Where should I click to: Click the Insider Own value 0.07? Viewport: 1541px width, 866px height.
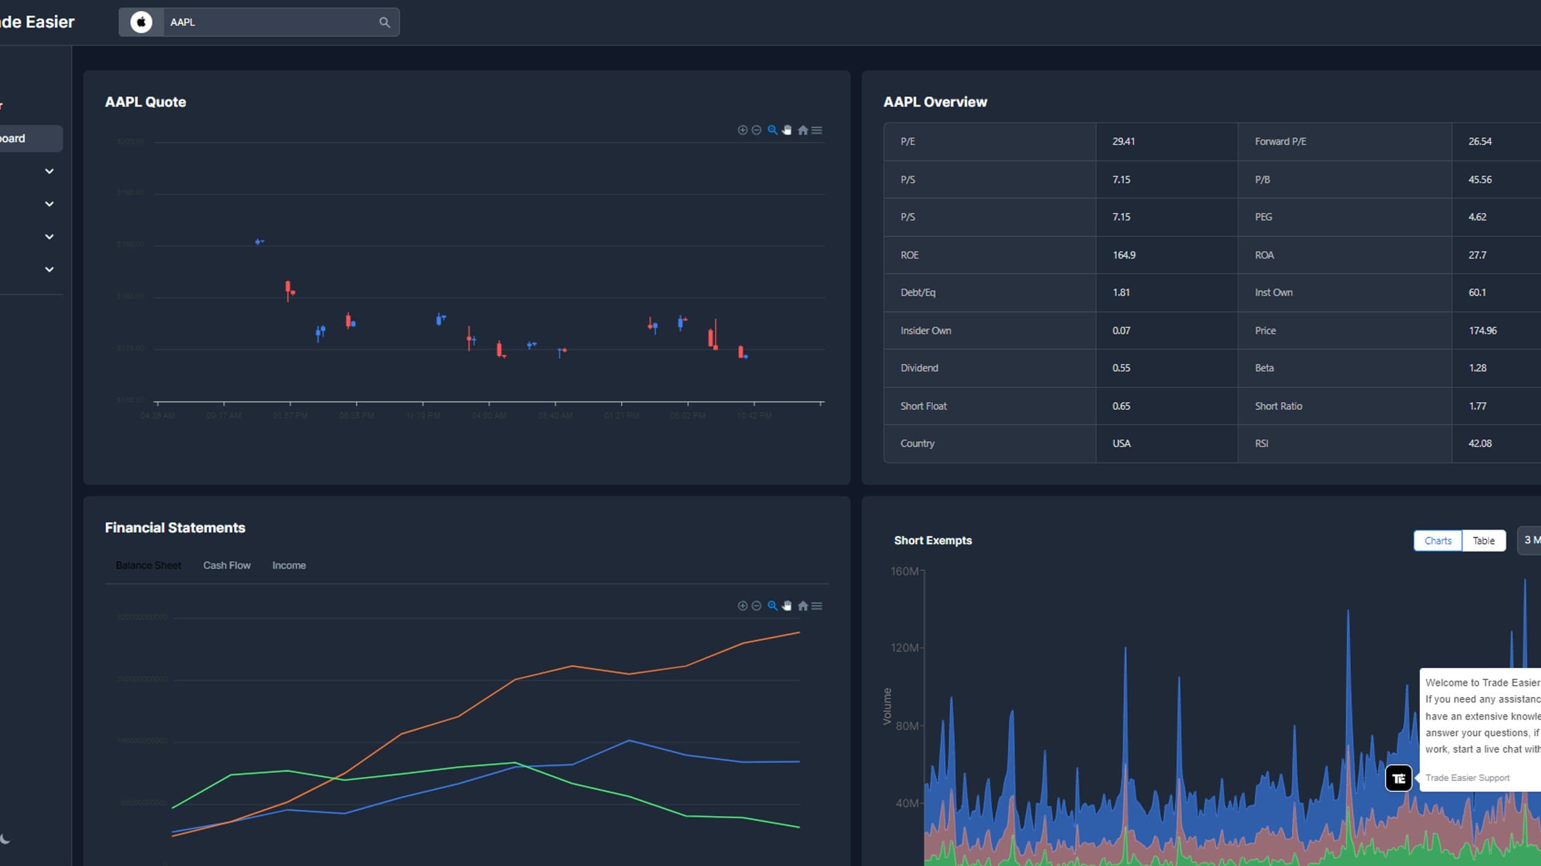[1121, 331]
